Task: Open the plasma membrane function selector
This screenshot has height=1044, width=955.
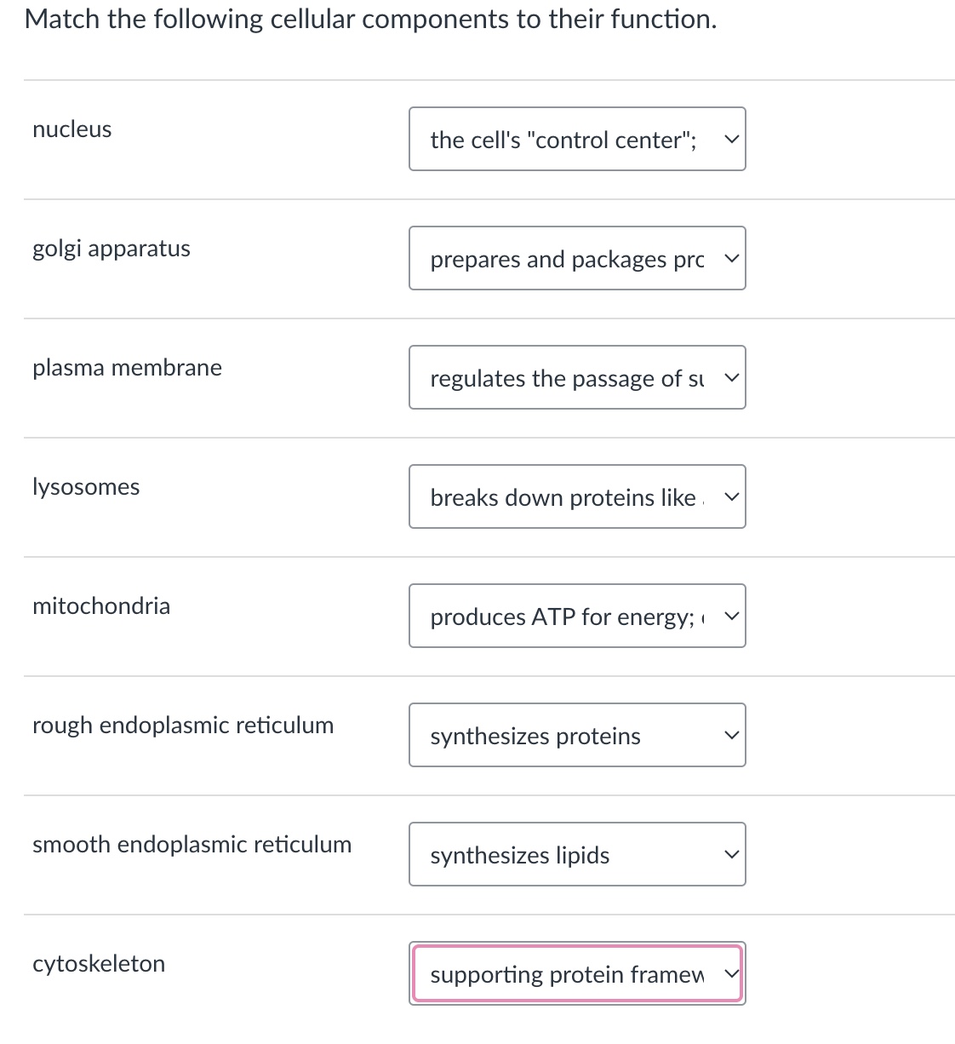Action: pyautogui.click(x=577, y=377)
